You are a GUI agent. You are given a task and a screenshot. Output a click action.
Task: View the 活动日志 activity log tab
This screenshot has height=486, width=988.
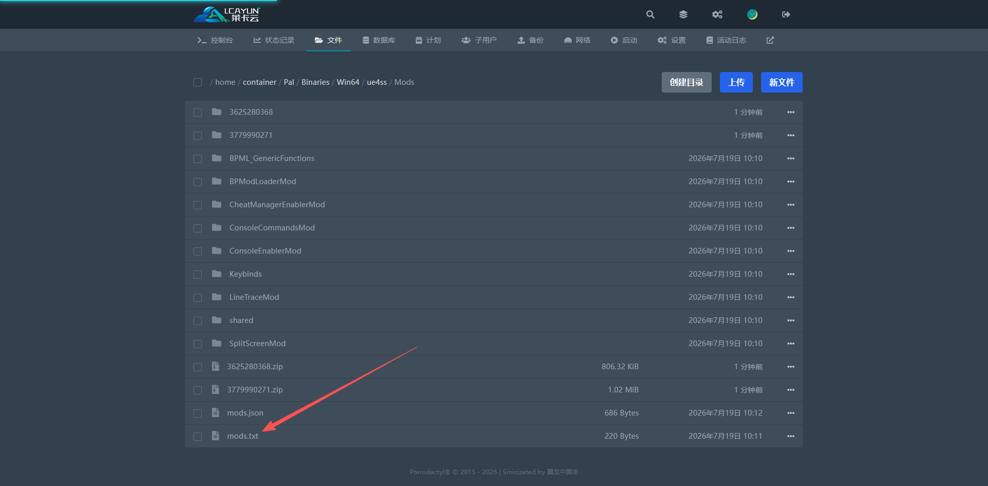click(726, 40)
